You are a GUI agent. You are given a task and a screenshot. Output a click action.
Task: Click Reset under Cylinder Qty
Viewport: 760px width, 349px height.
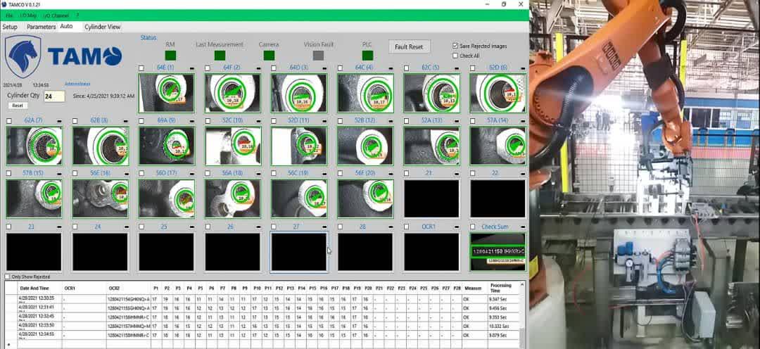click(x=18, y=106)
